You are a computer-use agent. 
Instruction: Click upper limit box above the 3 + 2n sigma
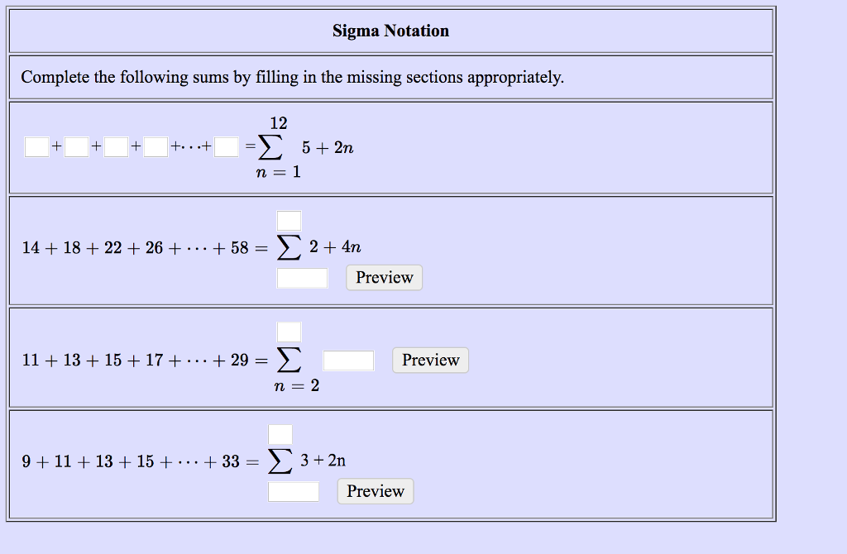pos(280,434)
